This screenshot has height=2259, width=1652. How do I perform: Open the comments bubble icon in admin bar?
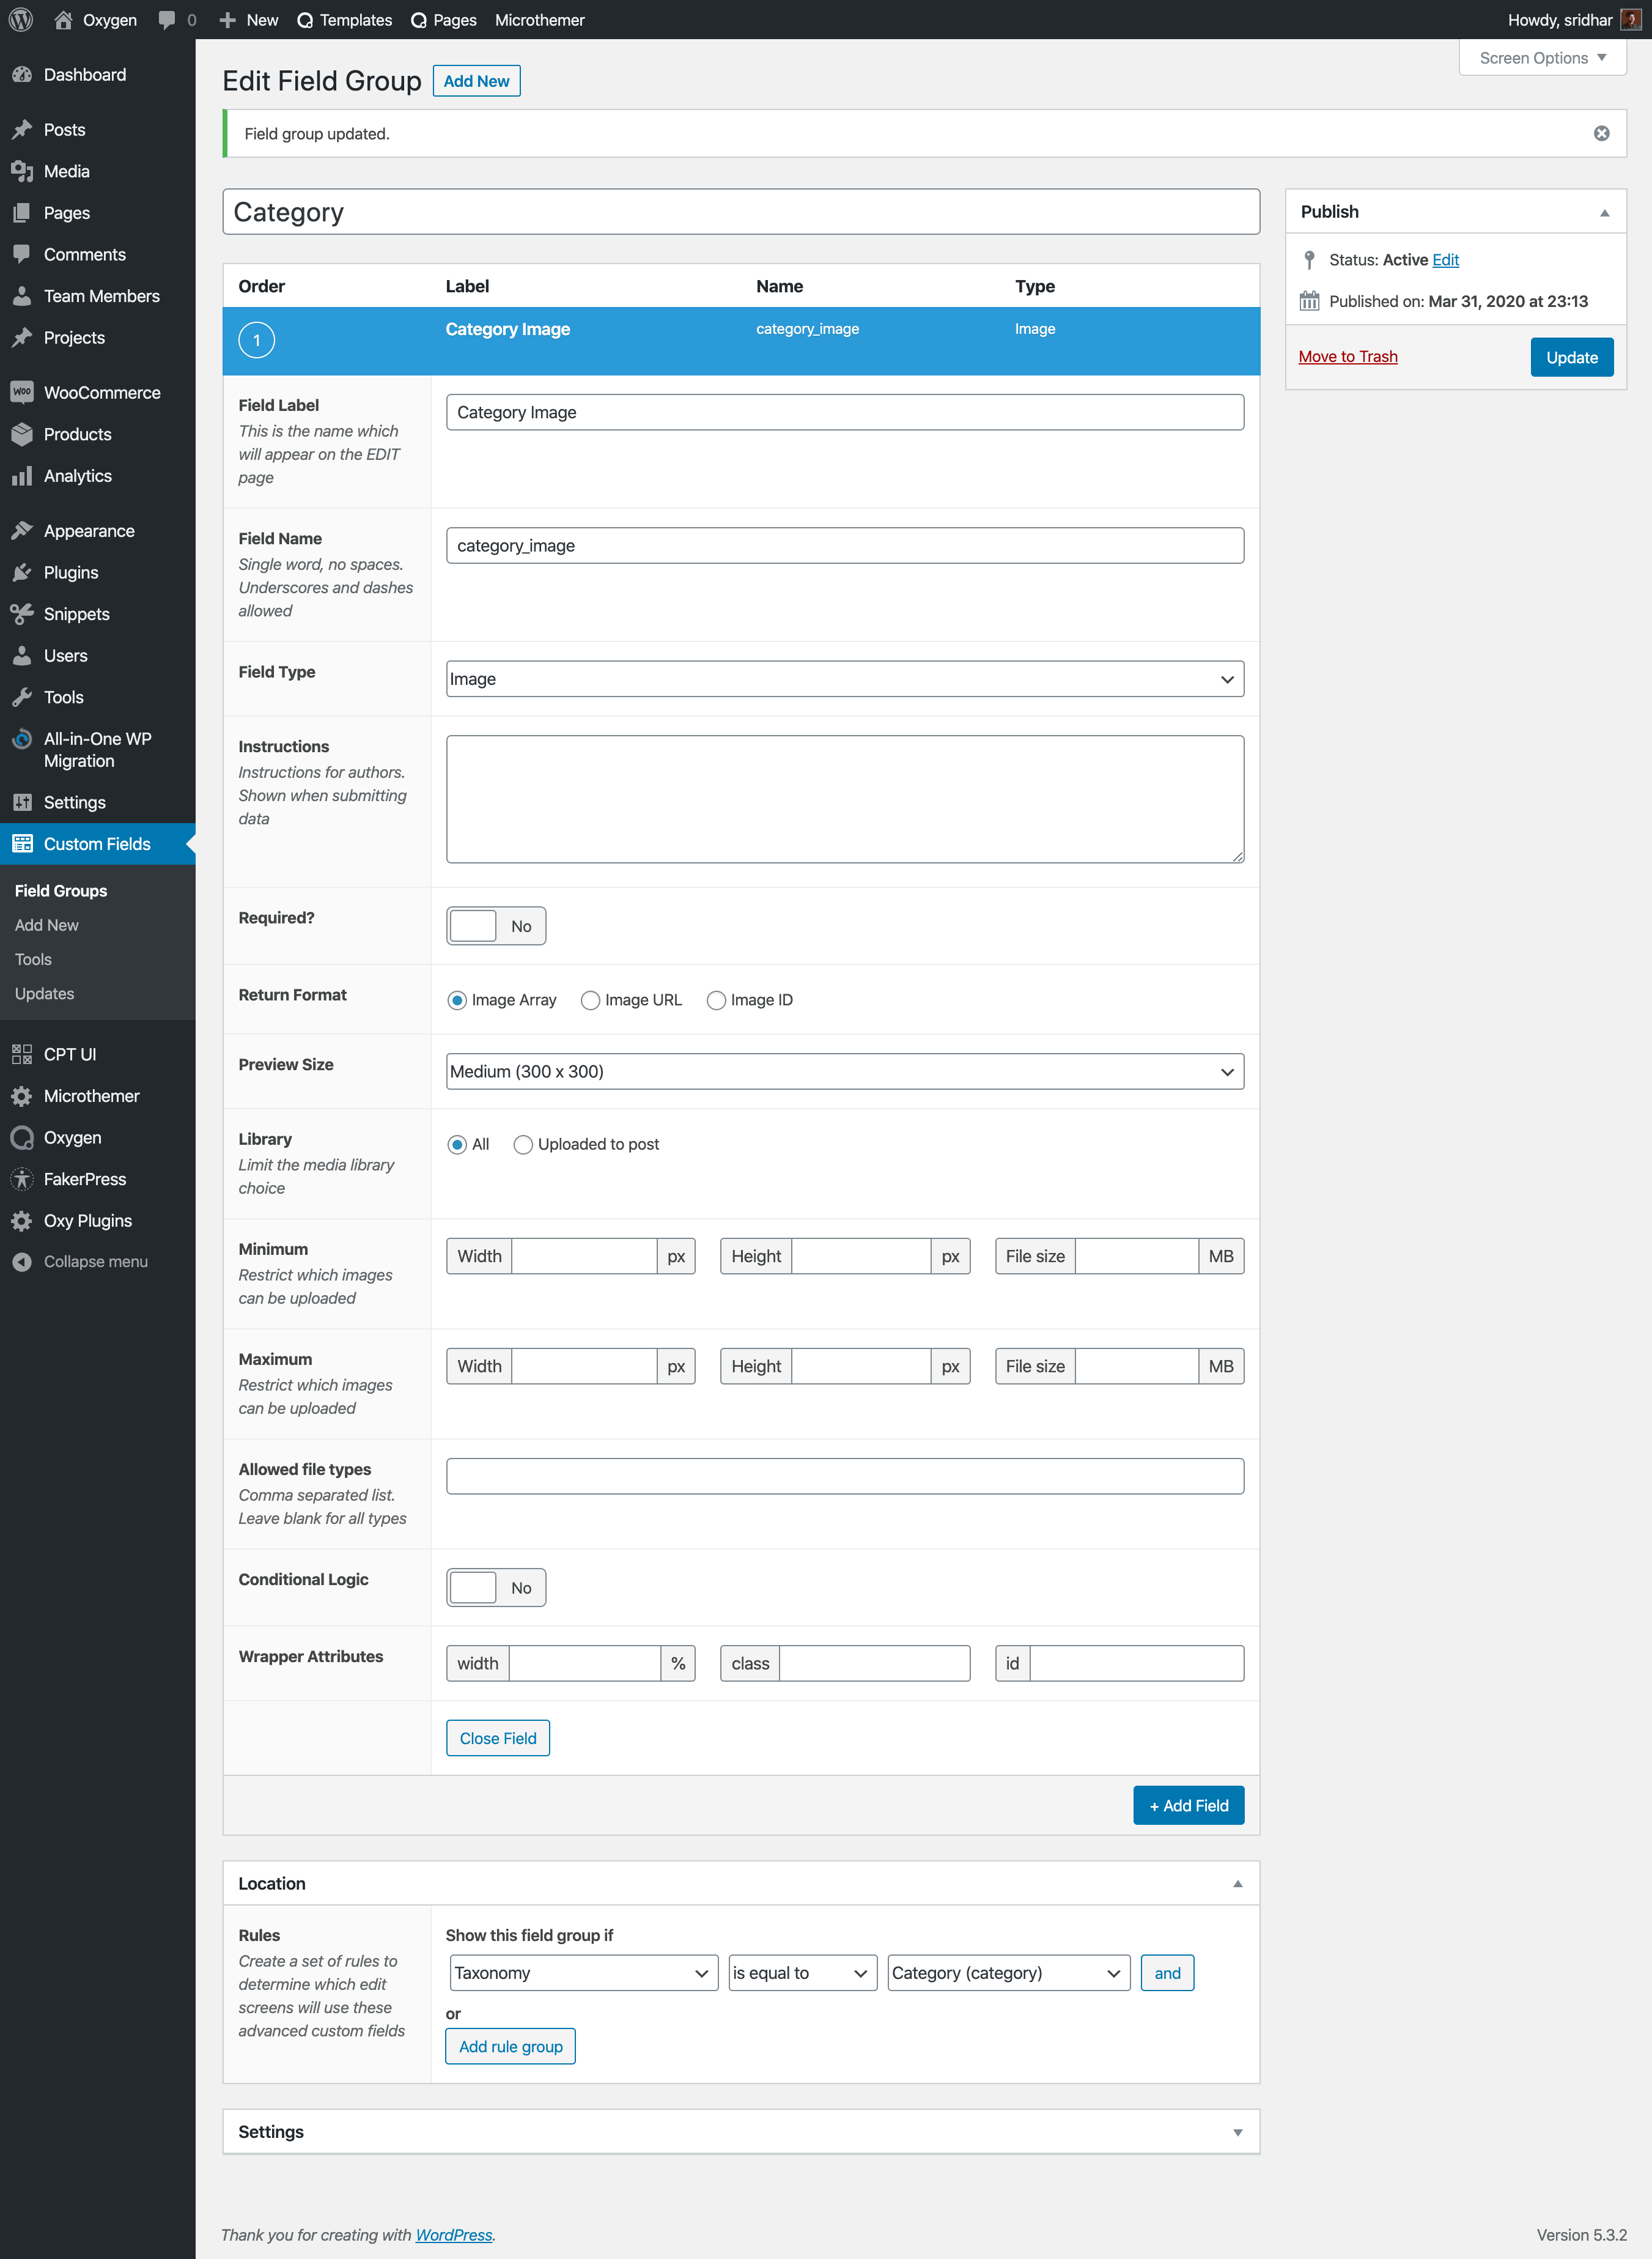click(167, 20)
